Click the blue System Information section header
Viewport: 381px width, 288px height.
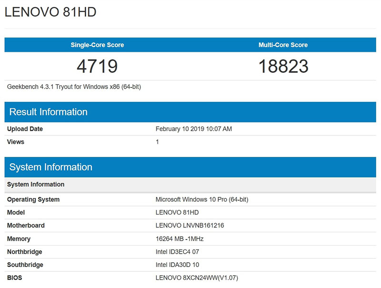click(190, 167)
